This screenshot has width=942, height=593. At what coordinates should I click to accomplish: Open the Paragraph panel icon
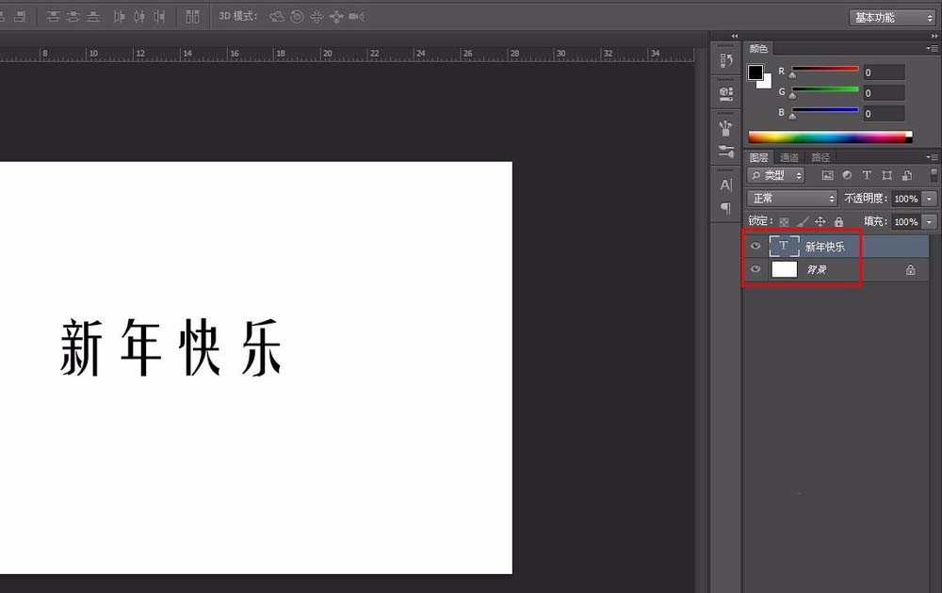(x=724, y=209)
